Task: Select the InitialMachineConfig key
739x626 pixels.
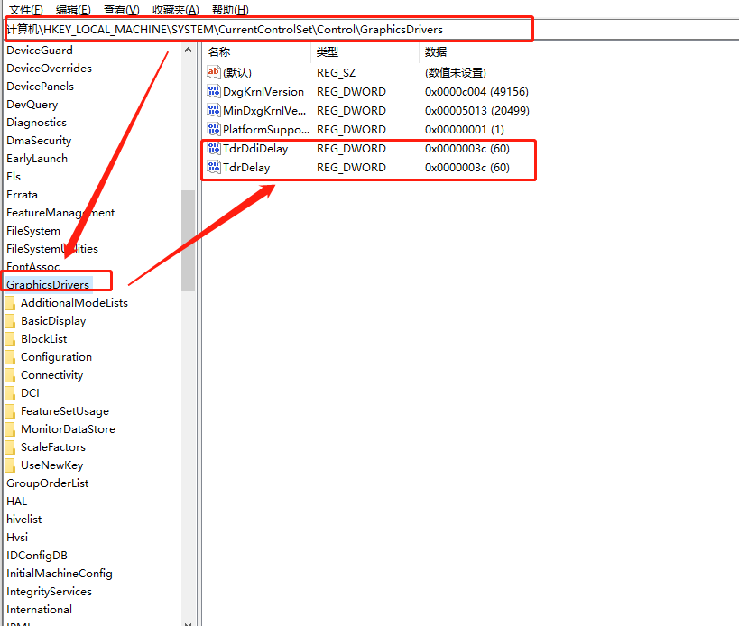Action: coord(60,574)
